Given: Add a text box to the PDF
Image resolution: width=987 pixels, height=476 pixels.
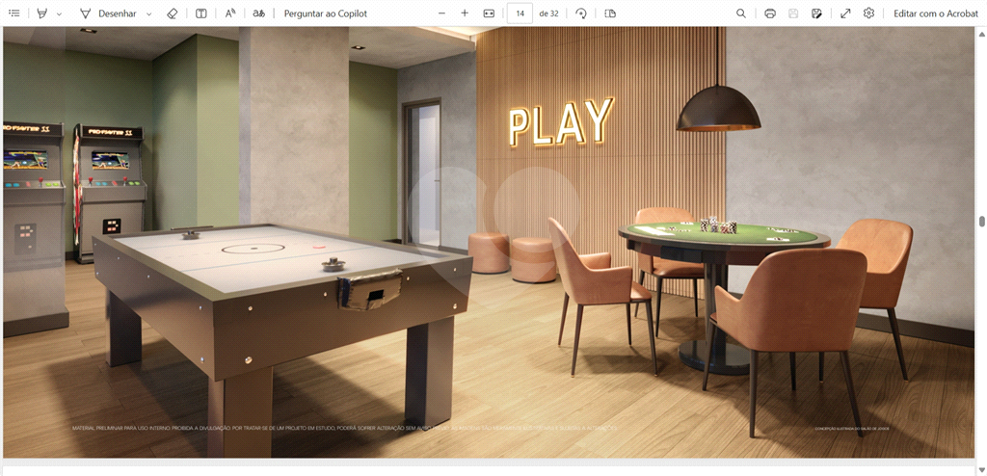Looking at the screenshot, I should 200,13.
